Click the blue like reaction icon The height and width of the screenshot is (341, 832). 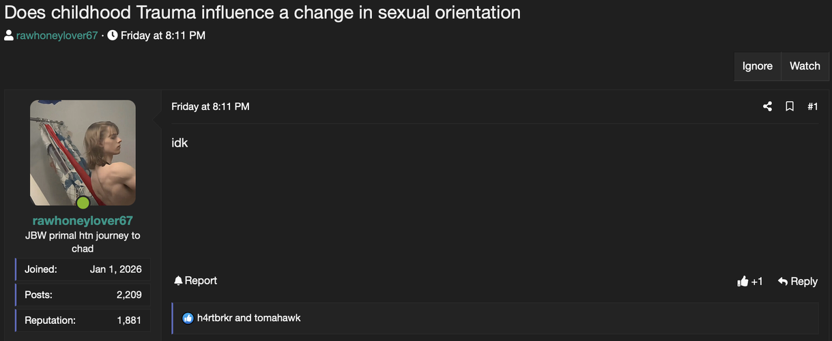point(188,318)
